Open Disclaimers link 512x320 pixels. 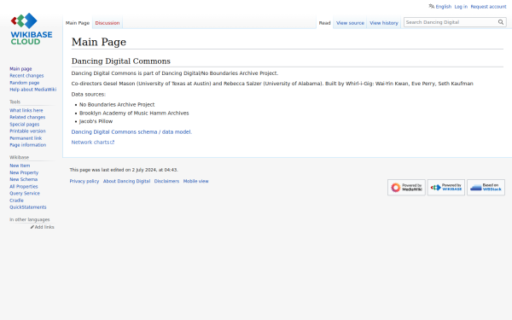click(x=166, y=181)
